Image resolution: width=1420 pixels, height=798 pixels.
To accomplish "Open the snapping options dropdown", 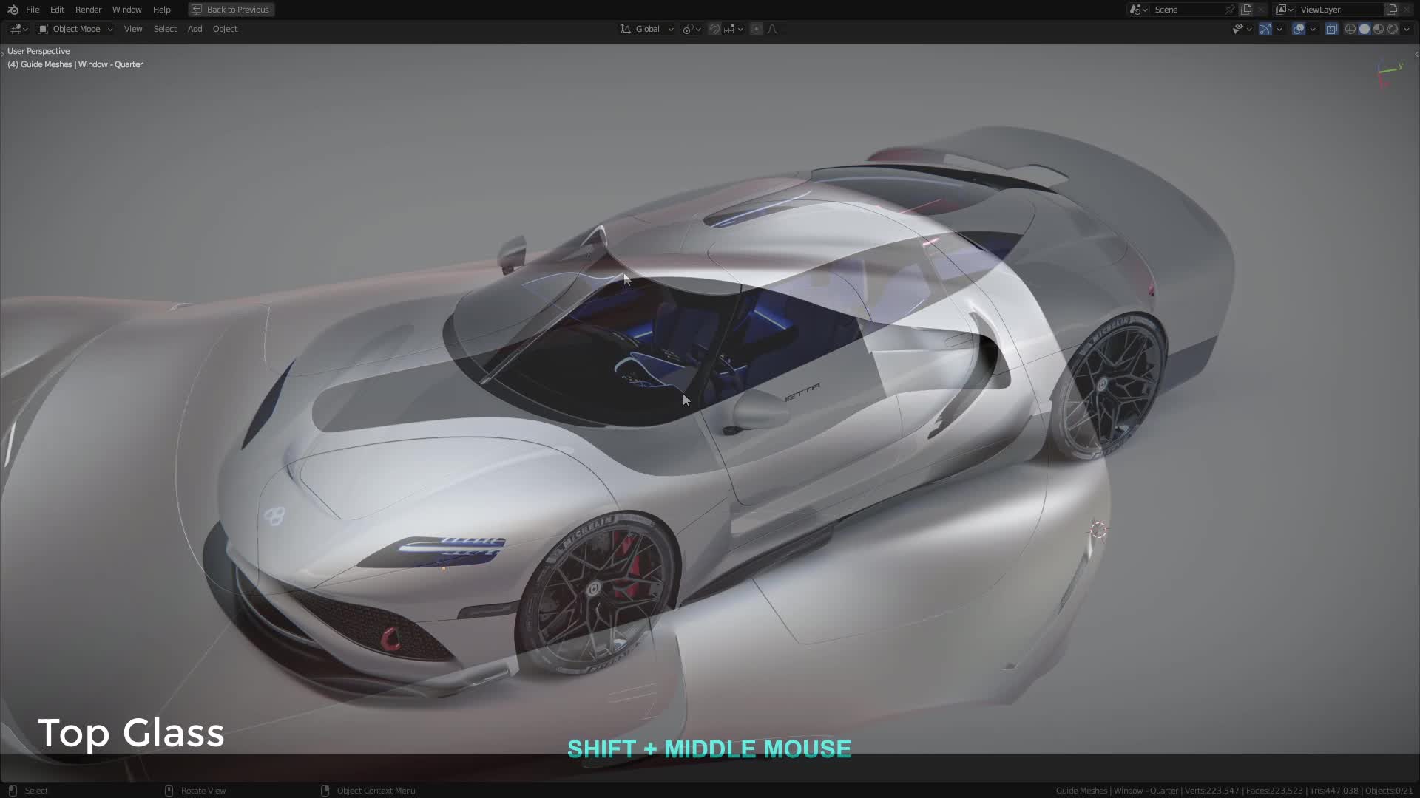I will (733, 29).
